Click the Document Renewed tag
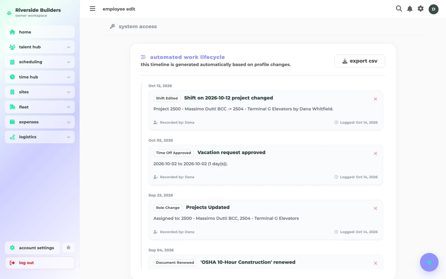Viewport: 446px width, 279px height. (x=175, y=263)
